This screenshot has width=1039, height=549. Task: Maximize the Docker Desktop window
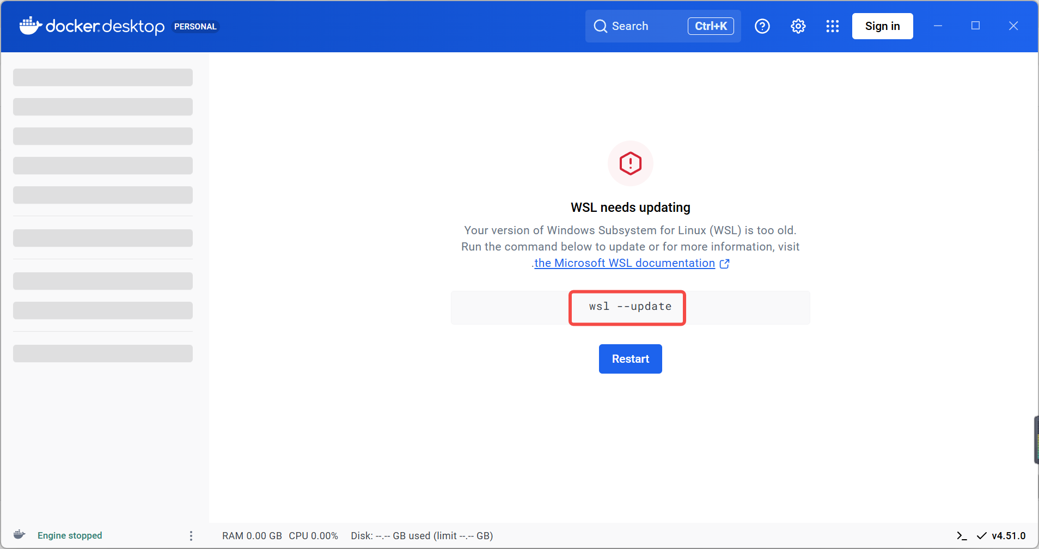pyautogui.click(x=975, y=26)
